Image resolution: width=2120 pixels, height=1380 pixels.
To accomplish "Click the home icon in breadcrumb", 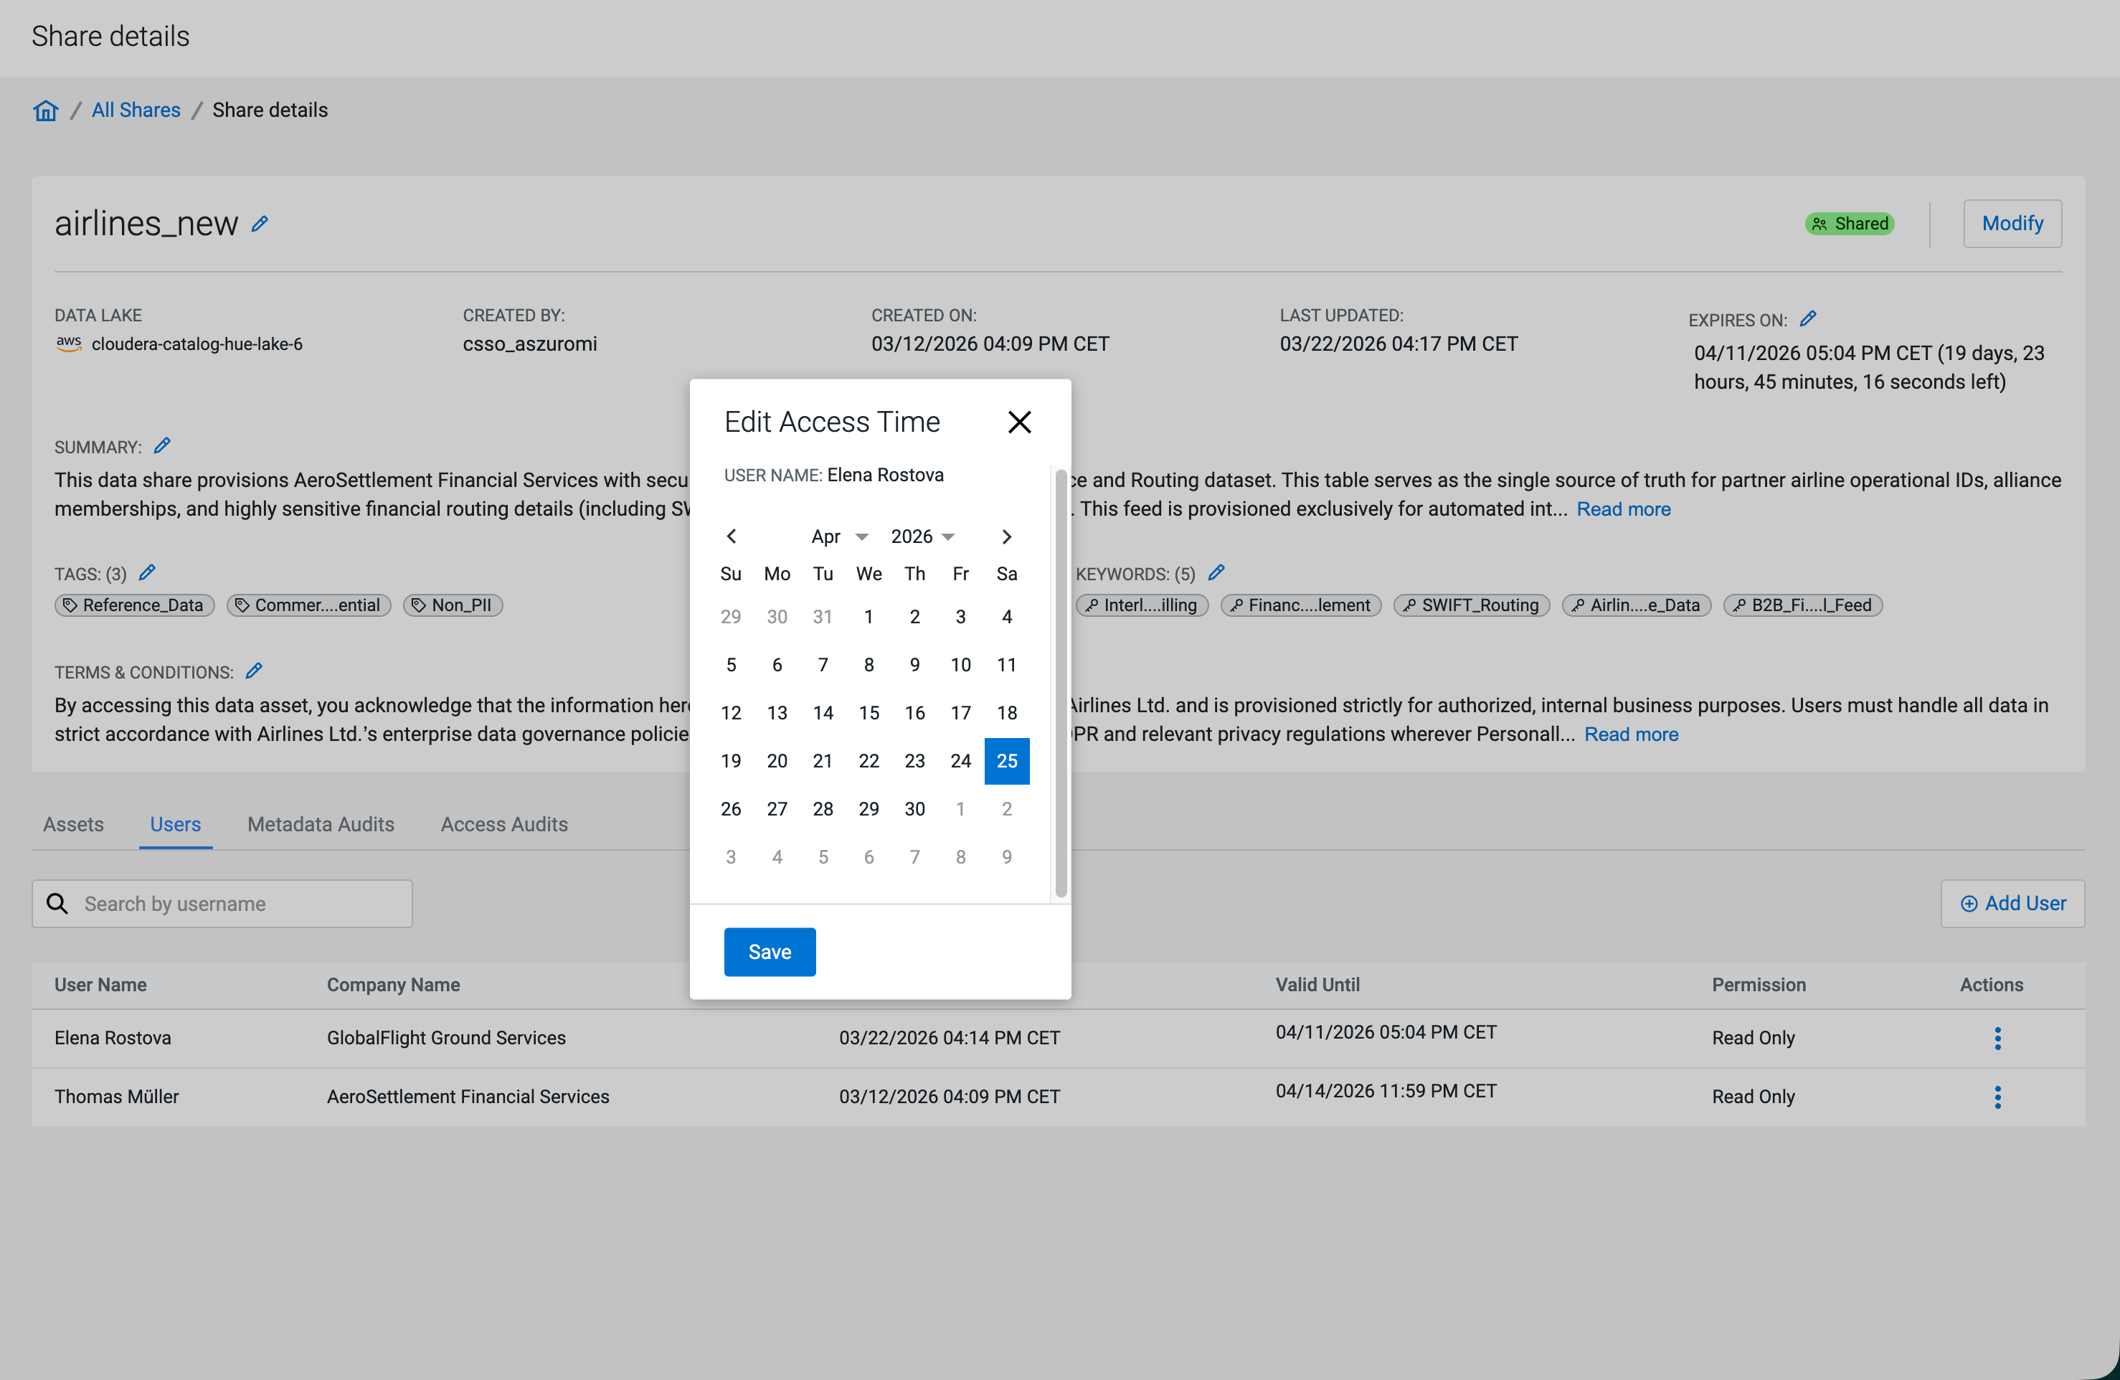I will [45, 110].
